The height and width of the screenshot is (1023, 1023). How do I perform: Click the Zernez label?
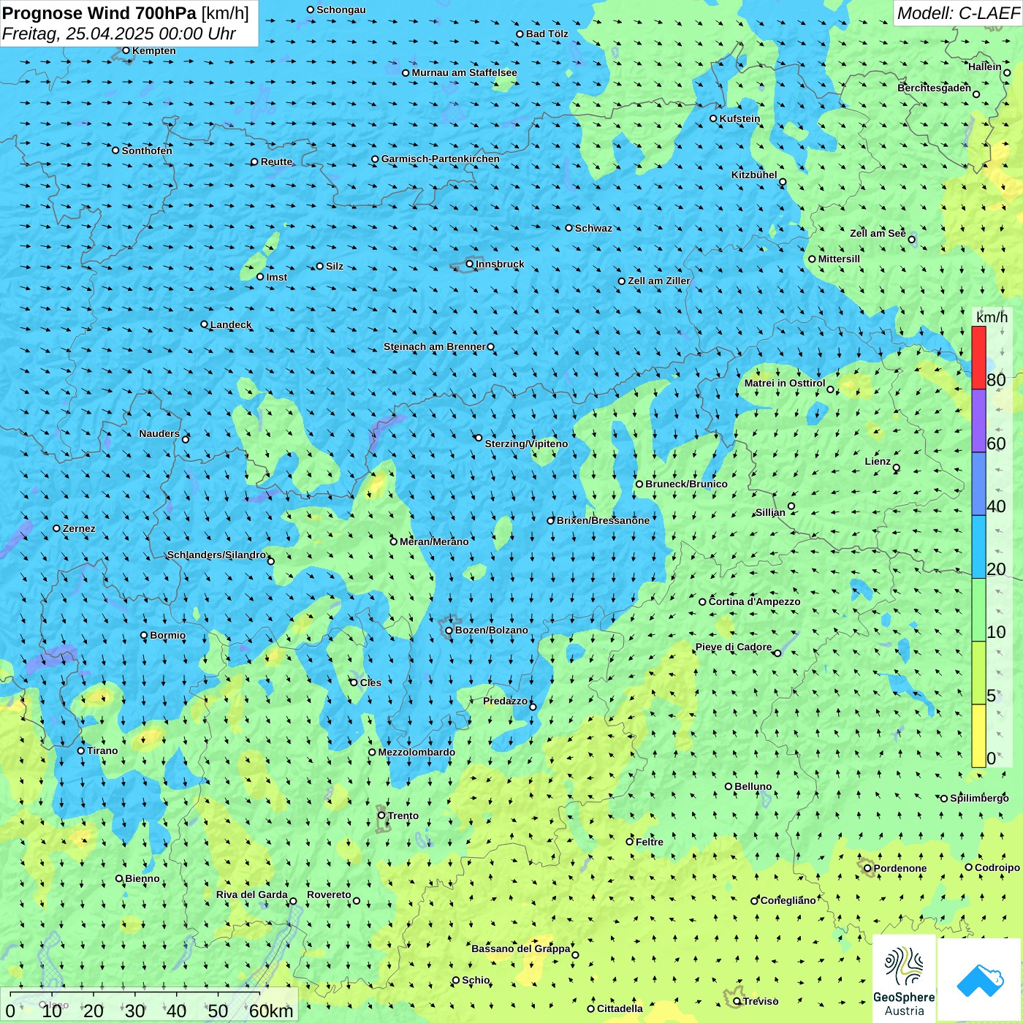tap(79, 528)
